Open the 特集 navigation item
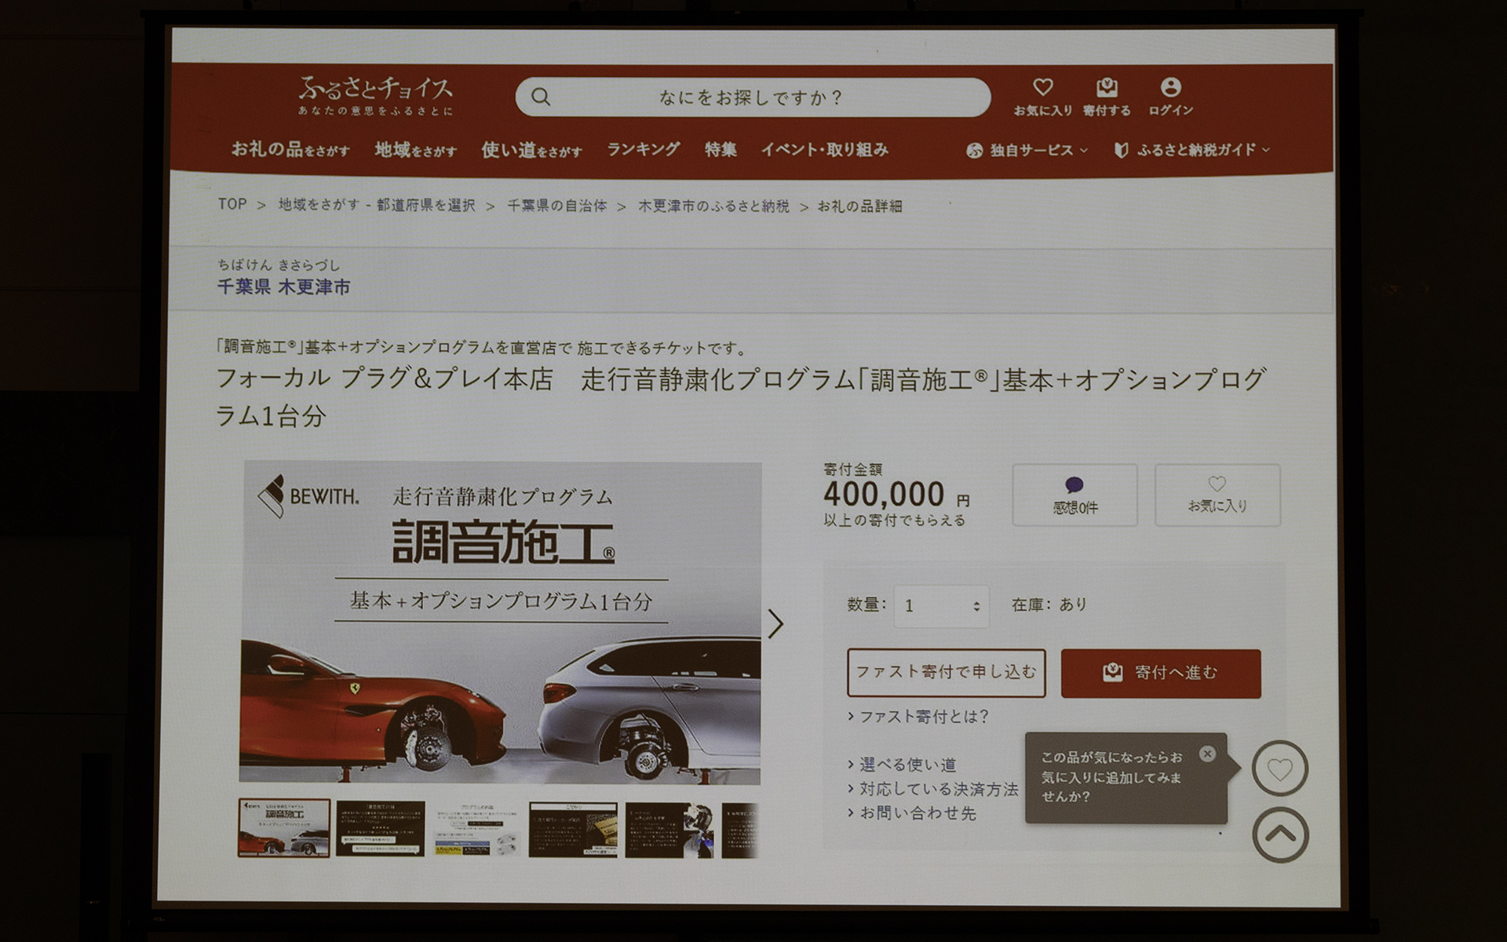1507x942 pixels. click(721, 149)
